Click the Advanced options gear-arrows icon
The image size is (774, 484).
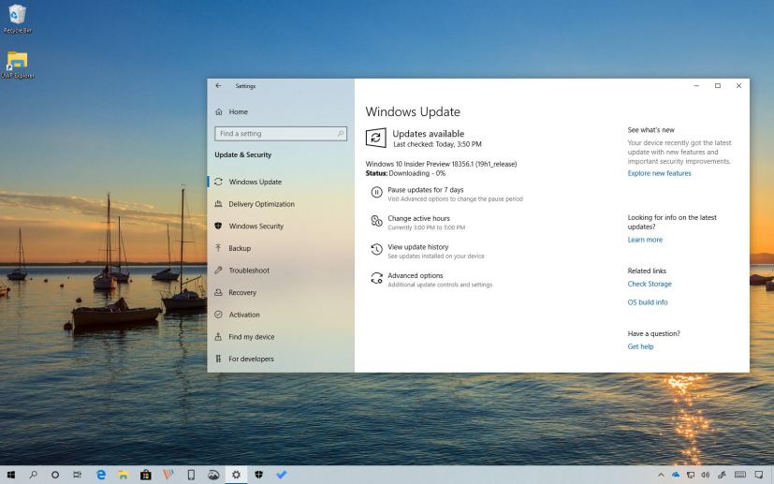[x=376, y=278]
